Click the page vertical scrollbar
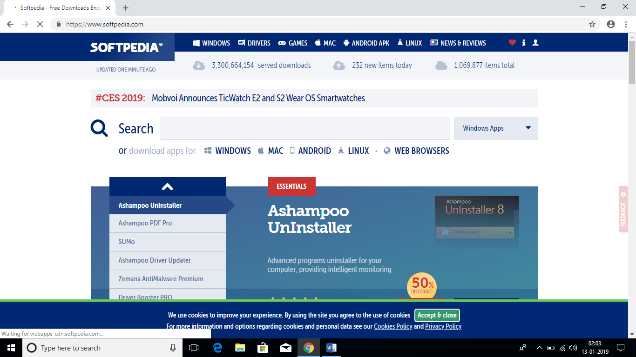The image size is (636, 357). coord(632,186)
